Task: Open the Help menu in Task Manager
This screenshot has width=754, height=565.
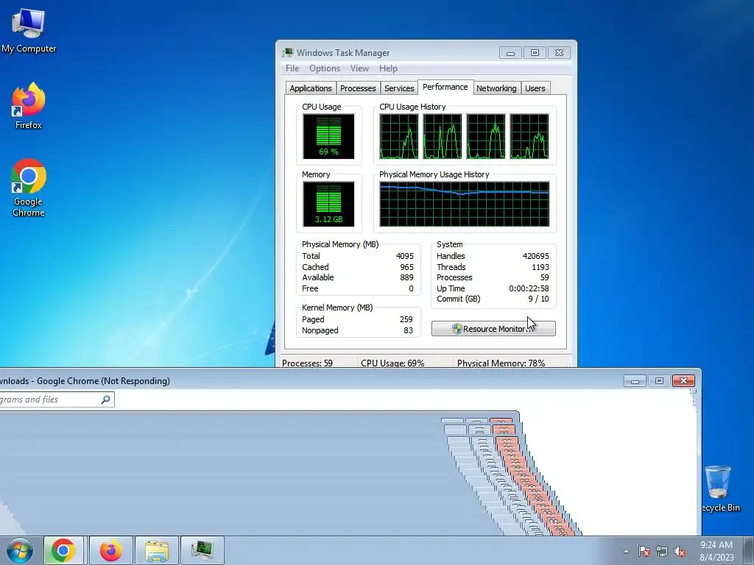Action: click(388, 68)
